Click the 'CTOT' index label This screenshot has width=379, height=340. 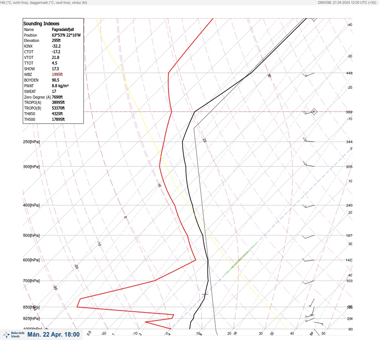pos(29,52)
